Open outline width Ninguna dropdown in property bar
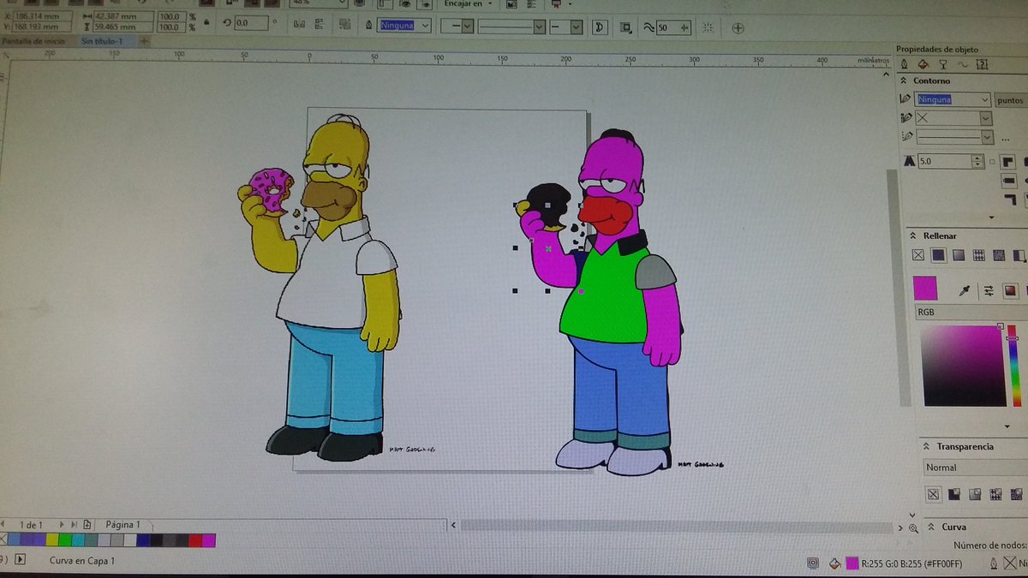Viewport: 1028px width, 578px height. (x=426, y=26)
